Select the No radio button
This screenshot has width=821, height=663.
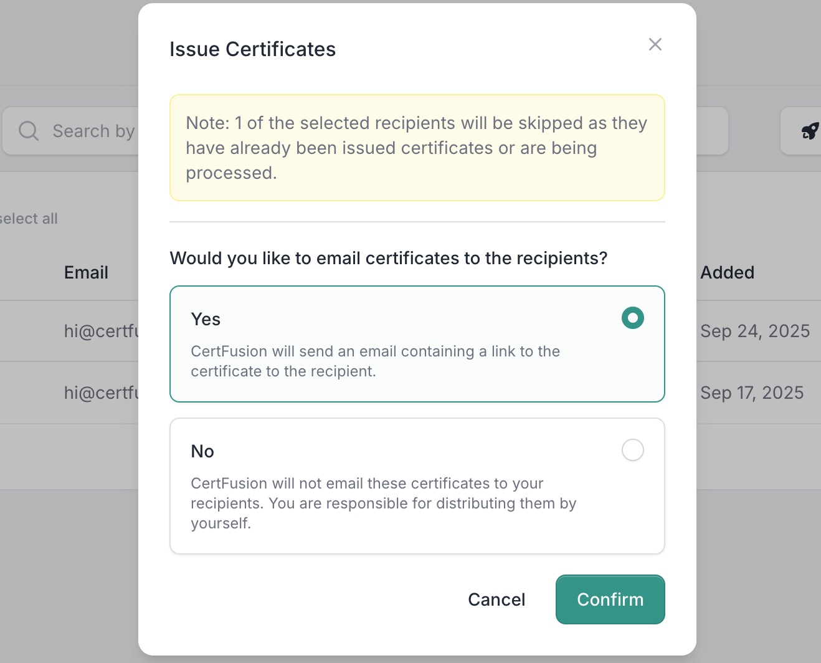point(632,450)
